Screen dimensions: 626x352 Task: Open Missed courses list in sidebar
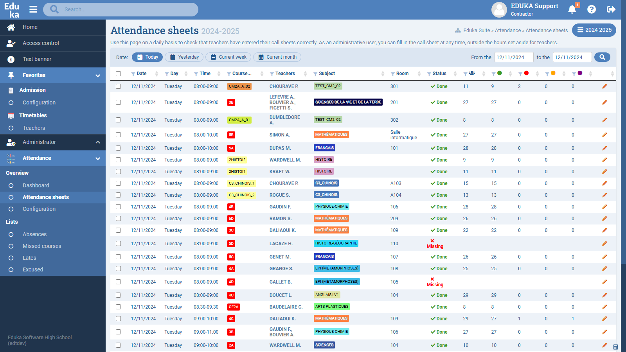[42, 246]
